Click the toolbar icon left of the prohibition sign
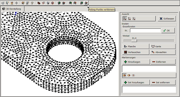180x97 pixels. (x=48, y=3)
